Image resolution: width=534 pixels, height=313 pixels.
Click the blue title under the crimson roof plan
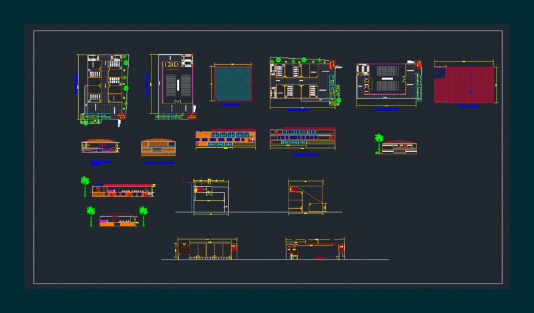[469, 106]
